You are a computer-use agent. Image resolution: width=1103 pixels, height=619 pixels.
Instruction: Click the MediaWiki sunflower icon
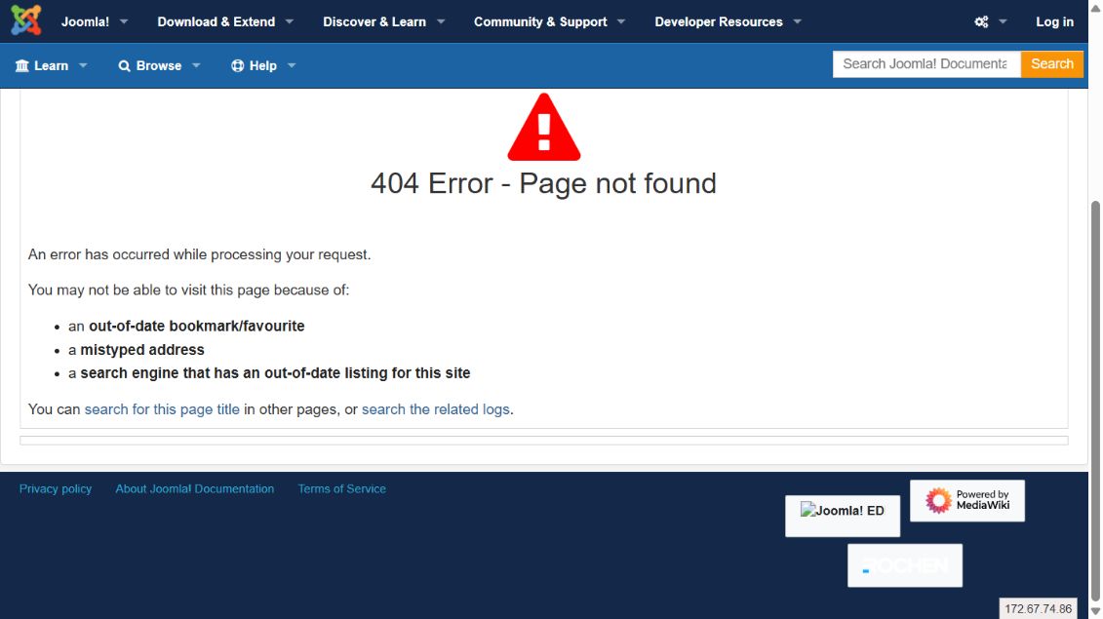pos(938,501)
